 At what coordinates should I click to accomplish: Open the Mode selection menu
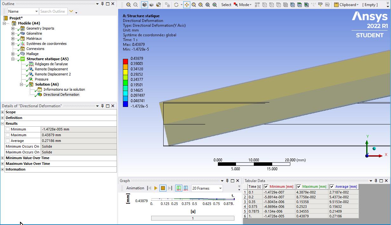(245, 5)
